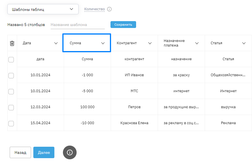The image size is (252, 163).
Task: Tick the checkbox for the ИП Иванов row
Action: pyautogui.click(x=11, y=75)
